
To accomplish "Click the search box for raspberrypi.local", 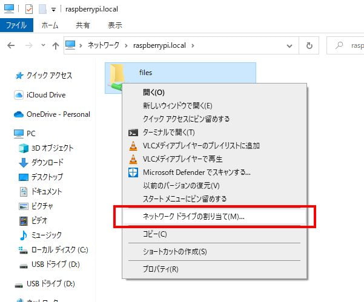I will tap(345, 45).
